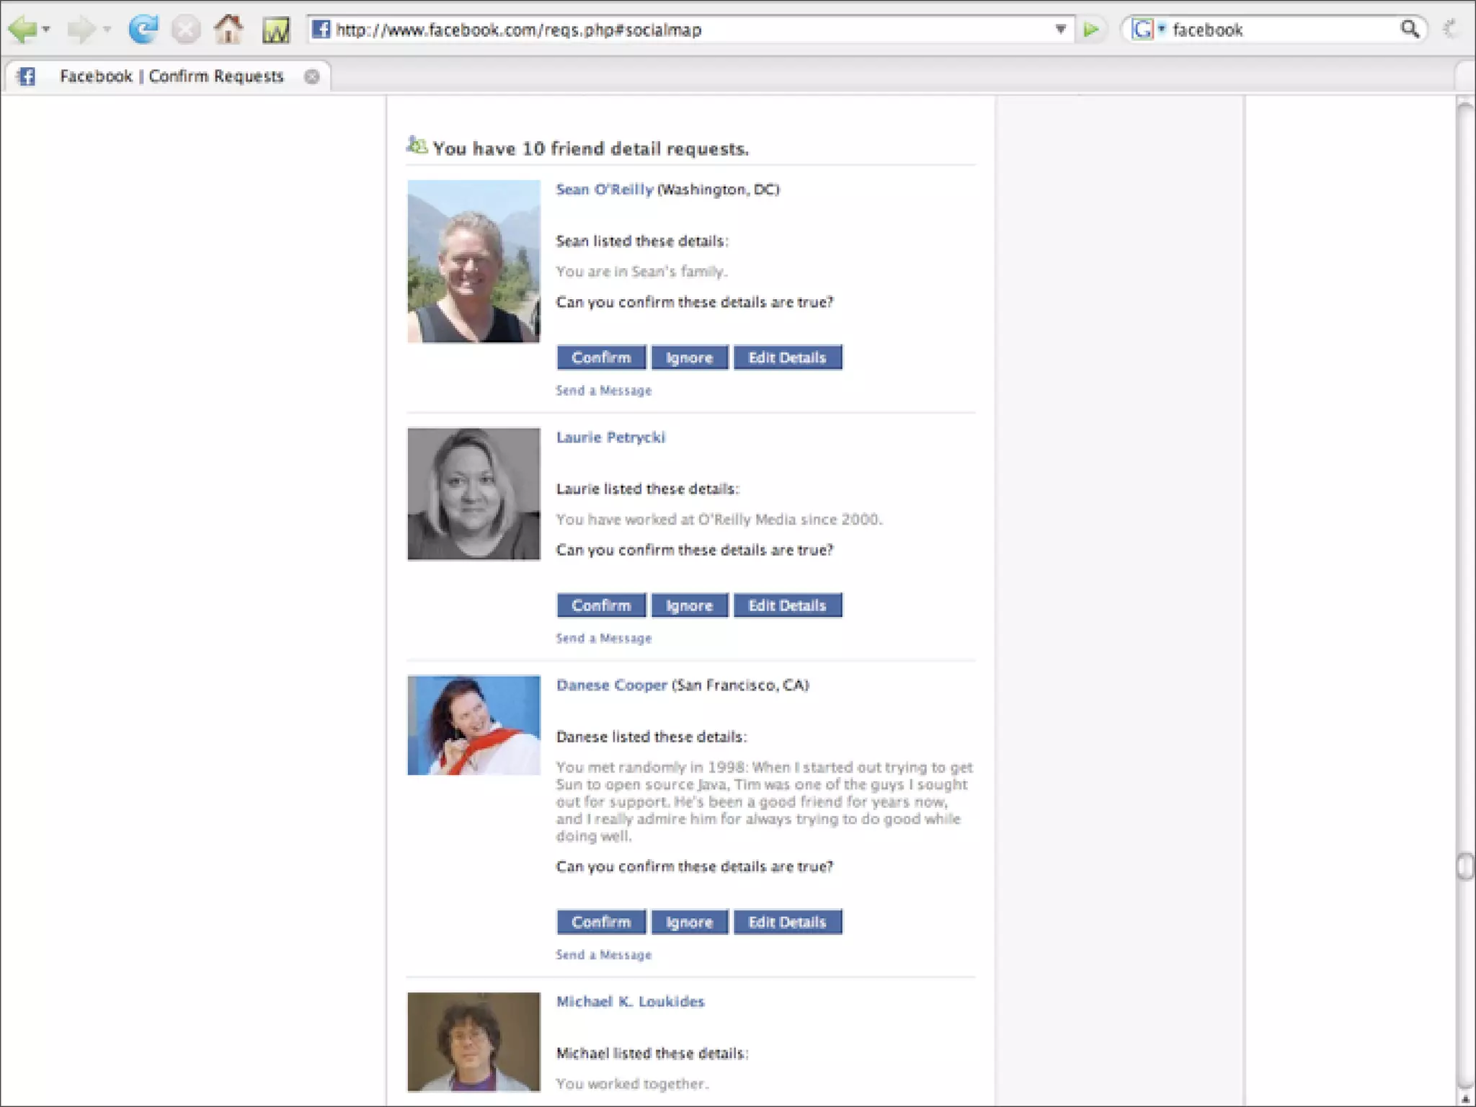The image size is (1476, 1107).
Task: Click the friend requests icon beside heading
Action: (417, 146)
